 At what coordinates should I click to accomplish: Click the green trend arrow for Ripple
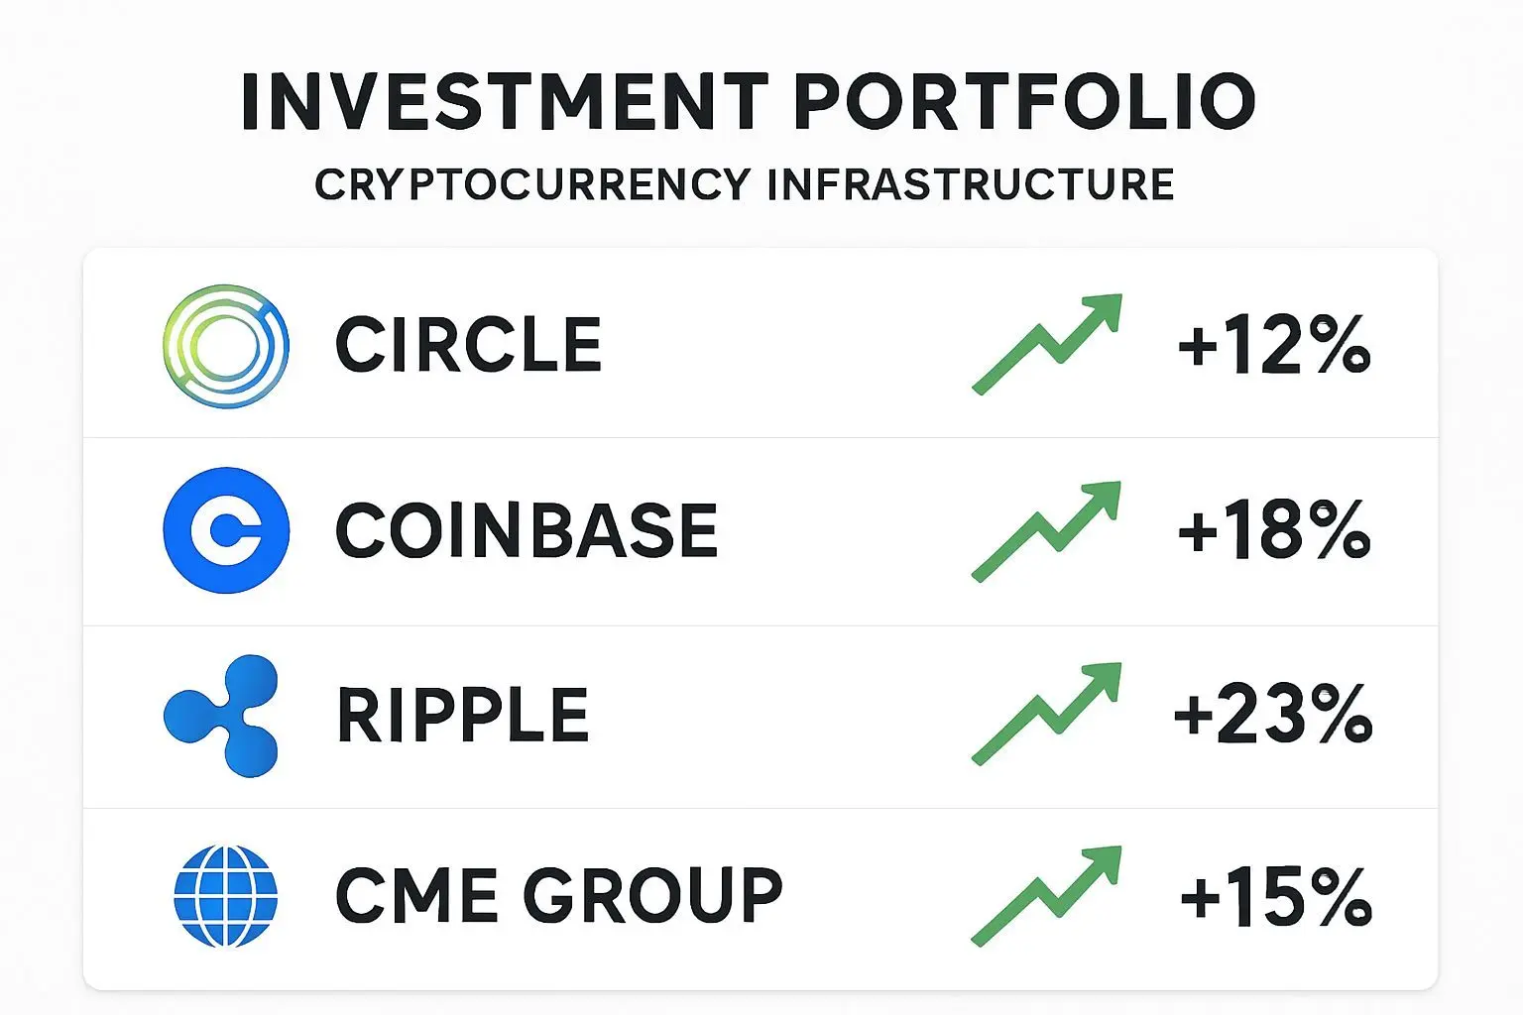coord(1047,714)
